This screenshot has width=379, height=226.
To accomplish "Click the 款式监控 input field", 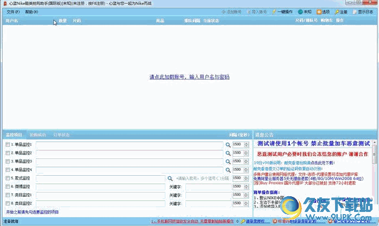I will tap(100, 178).
